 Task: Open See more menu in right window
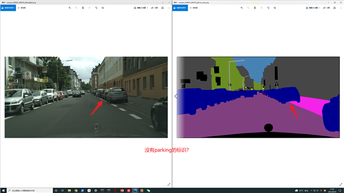341,8
